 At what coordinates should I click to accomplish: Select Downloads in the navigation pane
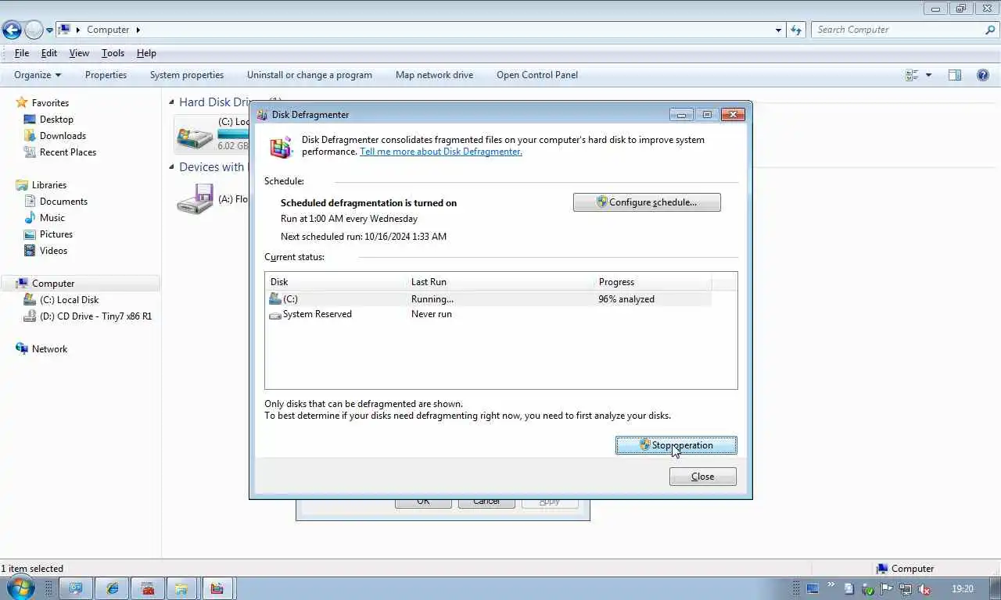(x=63, y=136)
